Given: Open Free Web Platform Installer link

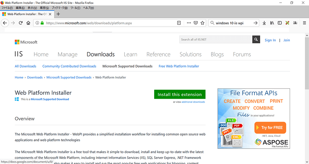Looking at the screenshot, I should [x=179, y=66].
